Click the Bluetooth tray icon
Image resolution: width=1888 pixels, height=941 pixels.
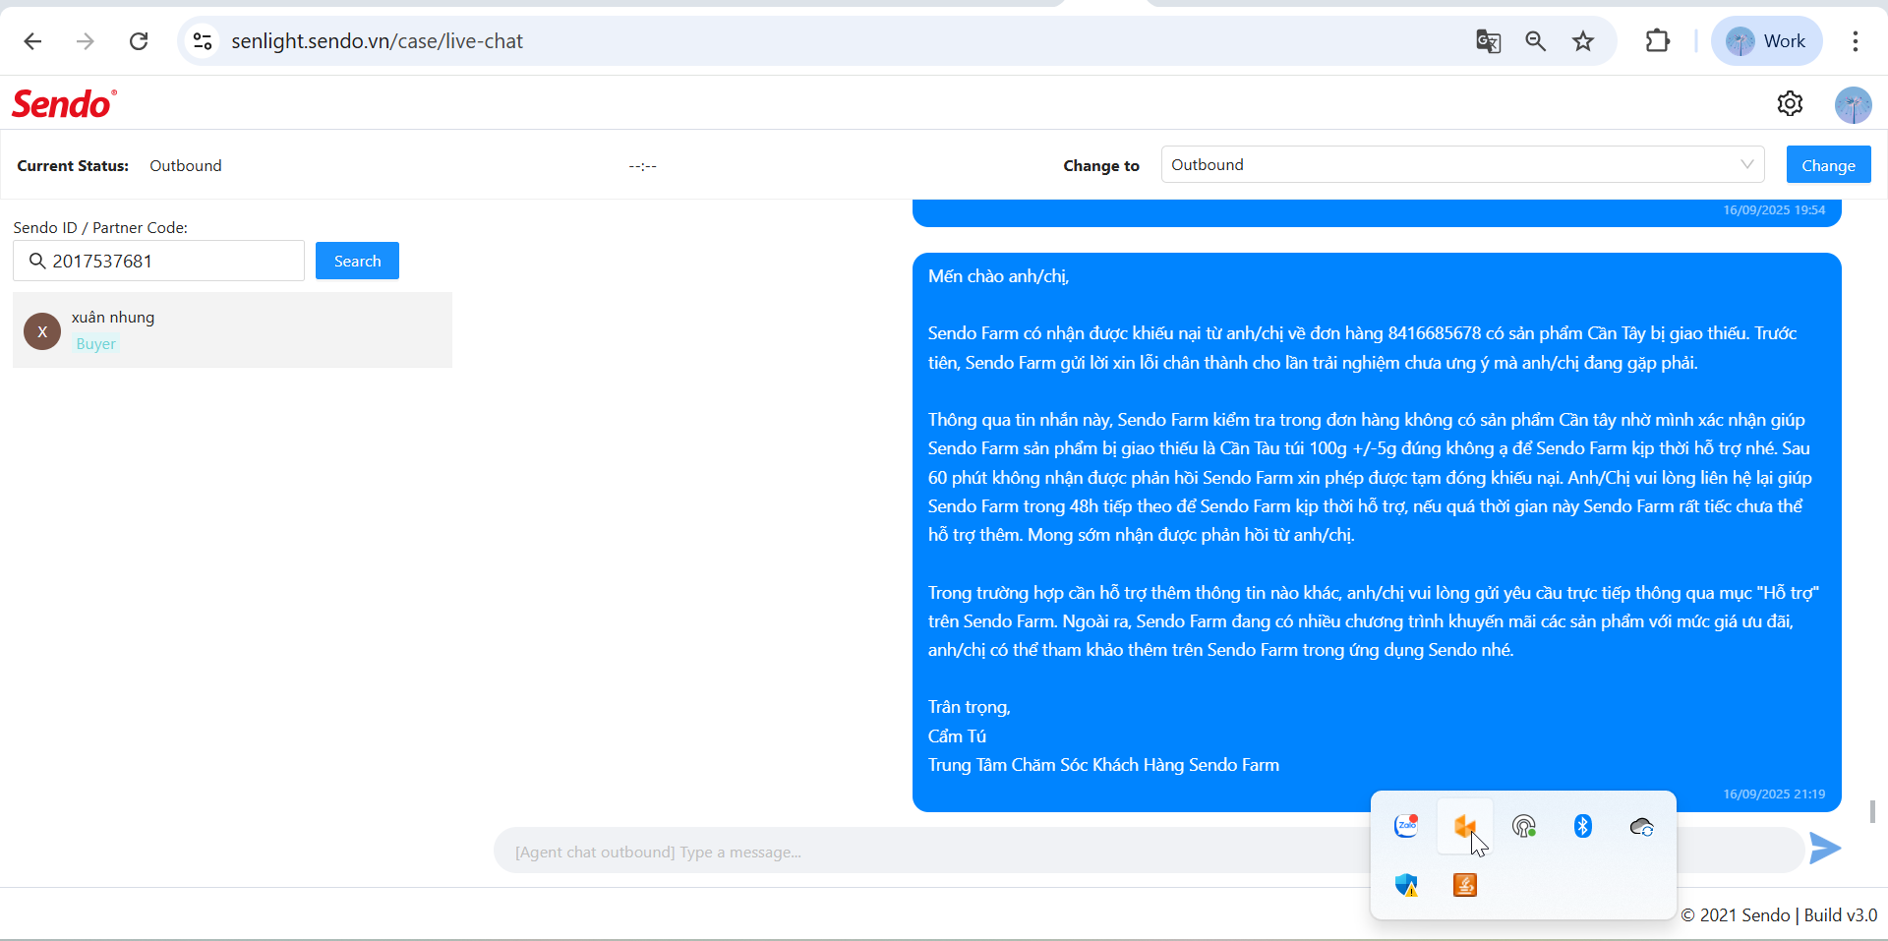tap(1583, 826)
